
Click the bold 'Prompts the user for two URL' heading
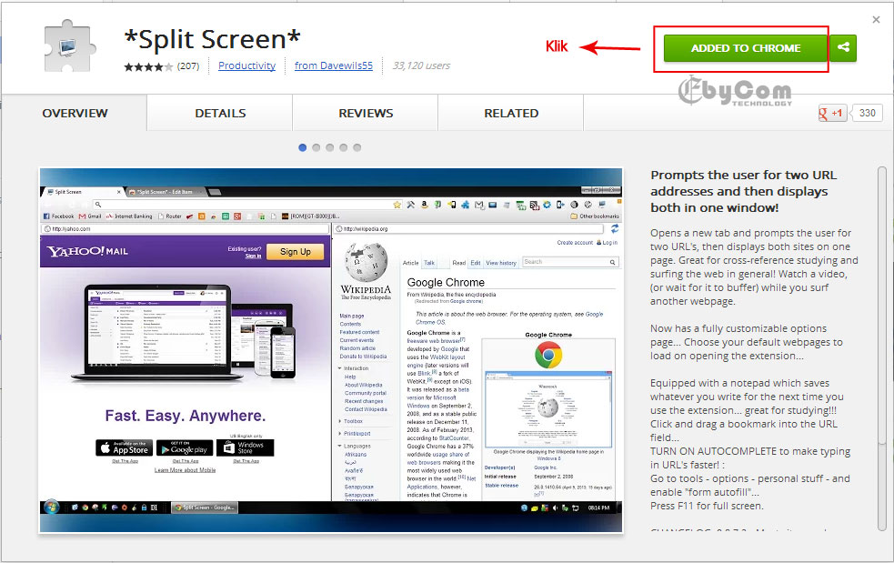tap(743, 191)
